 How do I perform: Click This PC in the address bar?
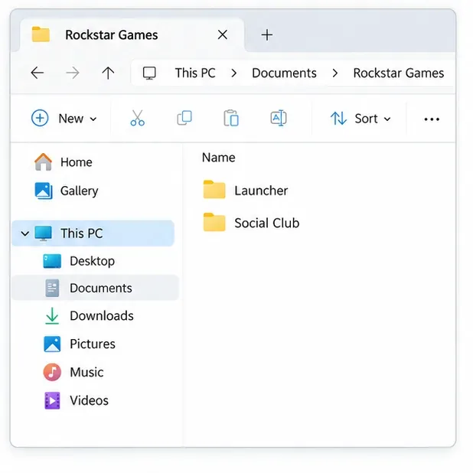tap(195, 73)
